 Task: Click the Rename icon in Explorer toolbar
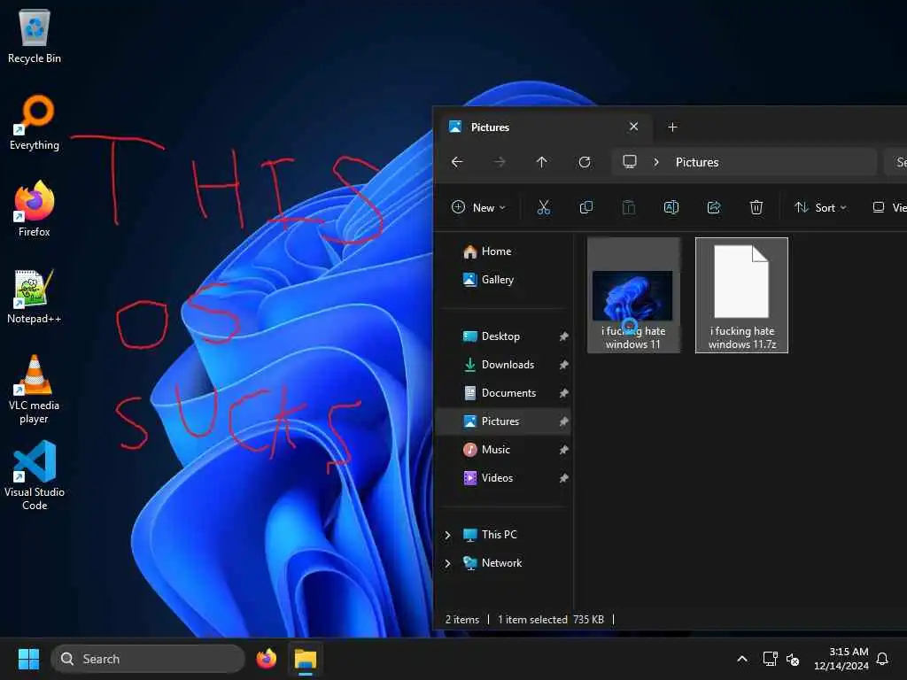[x=671, y=207]
